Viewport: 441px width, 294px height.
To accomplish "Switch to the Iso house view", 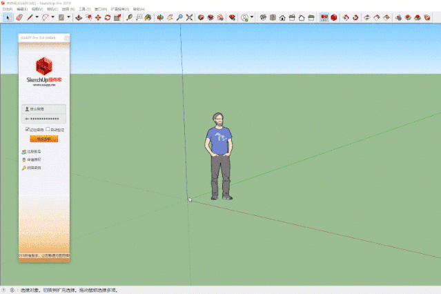I will click(x=263, y=18).
